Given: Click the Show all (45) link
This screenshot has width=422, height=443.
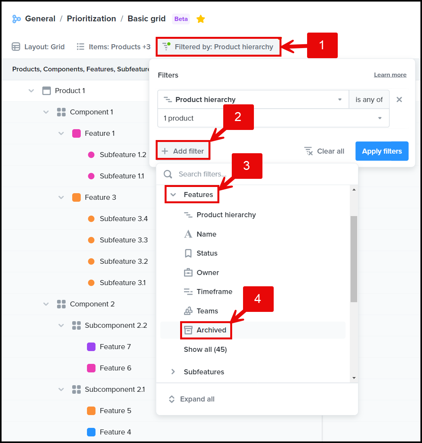Looking at the screenshot, I should 205,349.
